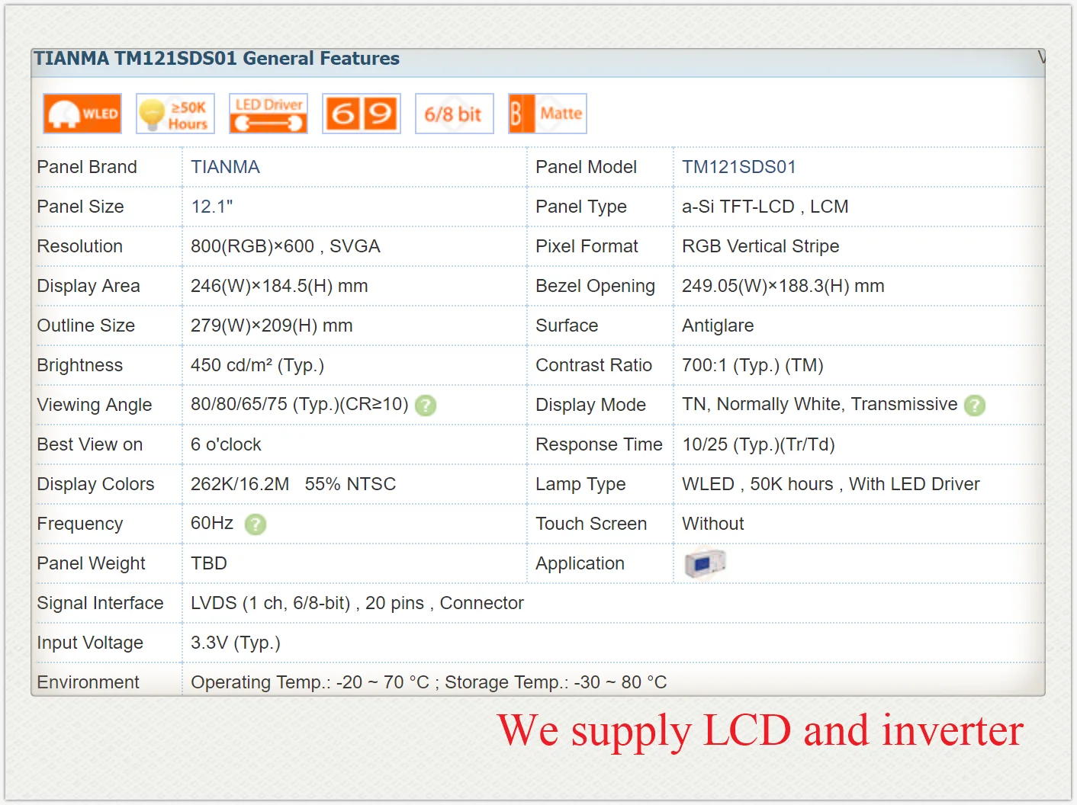Click the LED Driver feature icon
1077x805 pixels.
point(268,114)
